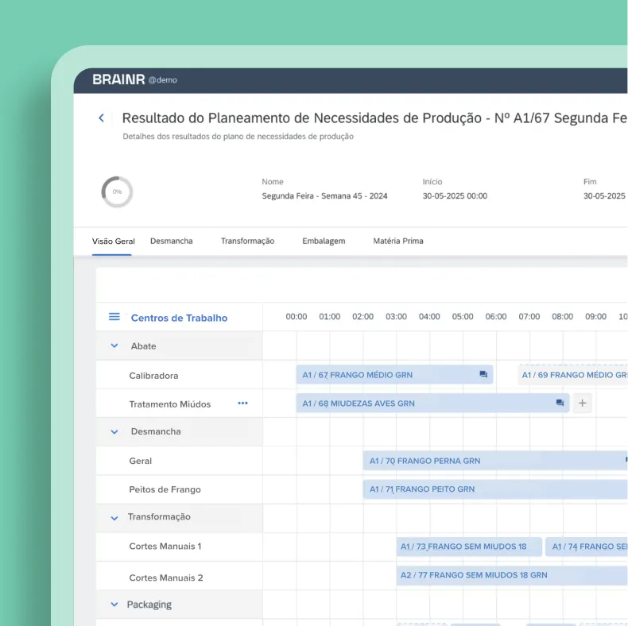The image size is (628, 626).
Task: Click the BRAINR logo
Action: coord(118,79)
